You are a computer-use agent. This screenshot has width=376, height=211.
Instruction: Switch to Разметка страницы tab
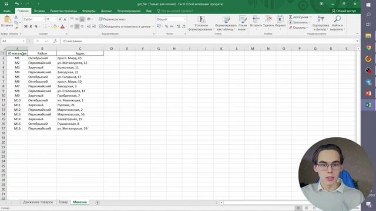tap(63, 11)
